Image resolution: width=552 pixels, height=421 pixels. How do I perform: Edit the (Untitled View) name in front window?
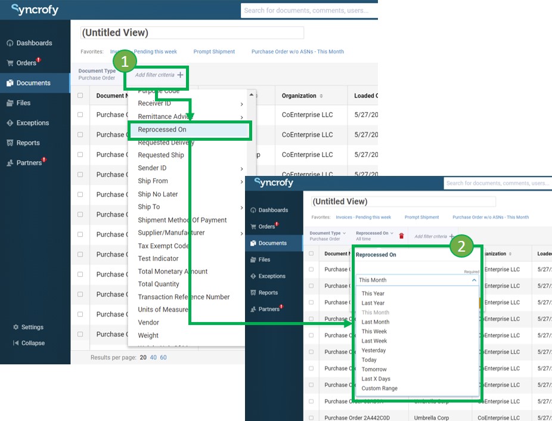[404, 202]
